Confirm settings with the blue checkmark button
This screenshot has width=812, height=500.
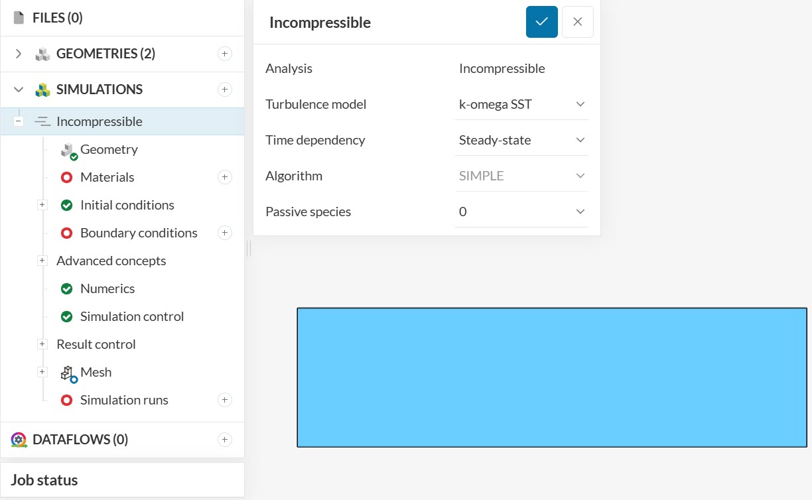point(541,22)
